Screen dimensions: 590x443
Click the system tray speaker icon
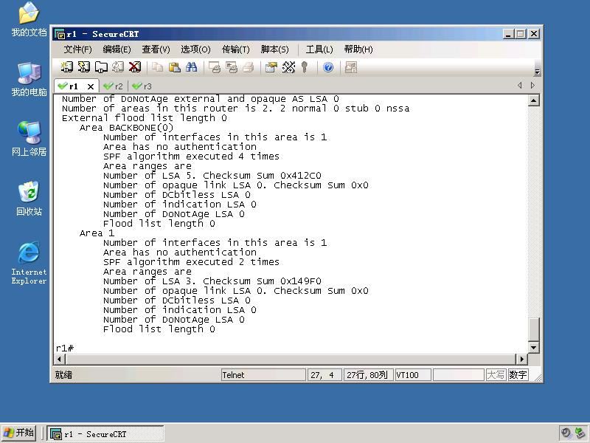click(566, 433)
